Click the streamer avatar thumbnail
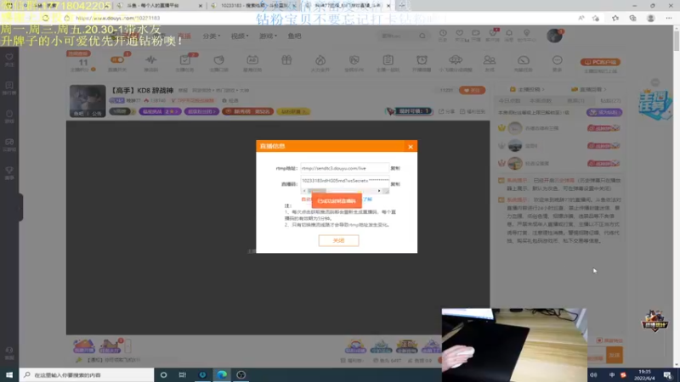Screen dimensions: 680x382 (88, 101)
